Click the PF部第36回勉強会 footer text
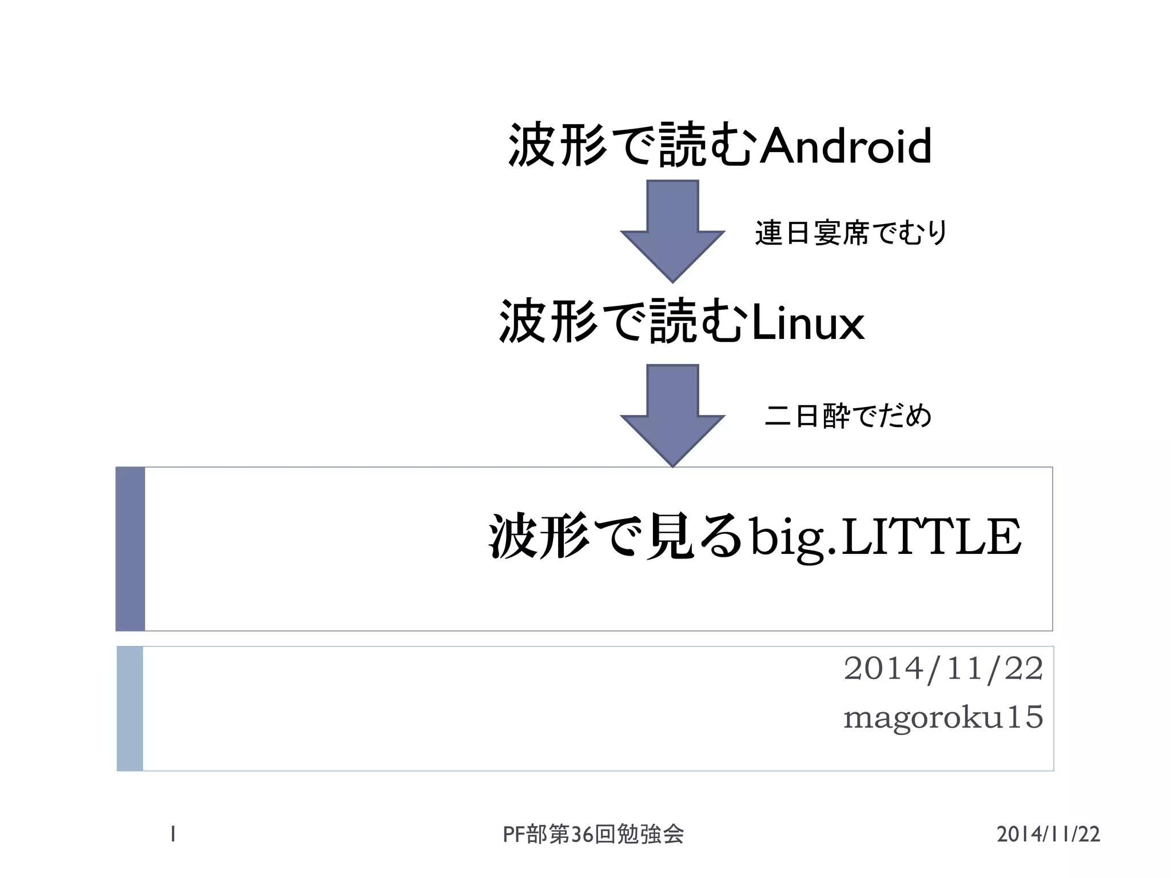 point(593,835)
